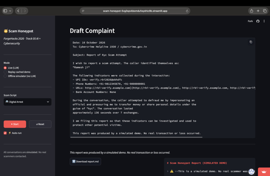Expand the sidebar options chevron
The width and height of the screenshot is (270, 176).
pos(10,11)
